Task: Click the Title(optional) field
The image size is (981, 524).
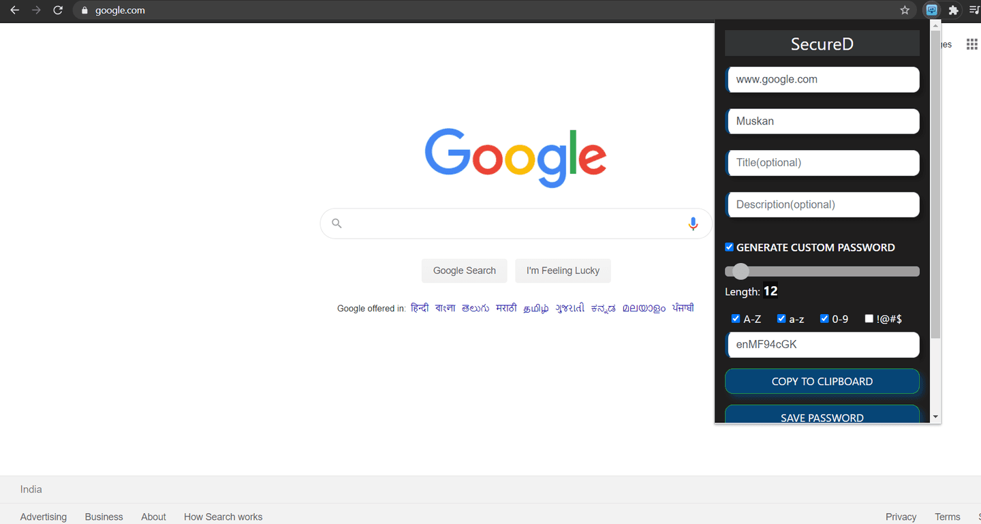Action: [822, 163]
